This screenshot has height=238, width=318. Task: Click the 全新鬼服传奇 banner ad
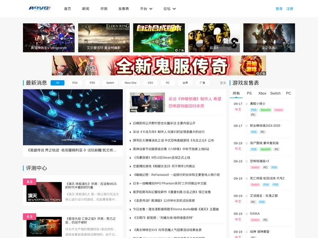[159, 66]
